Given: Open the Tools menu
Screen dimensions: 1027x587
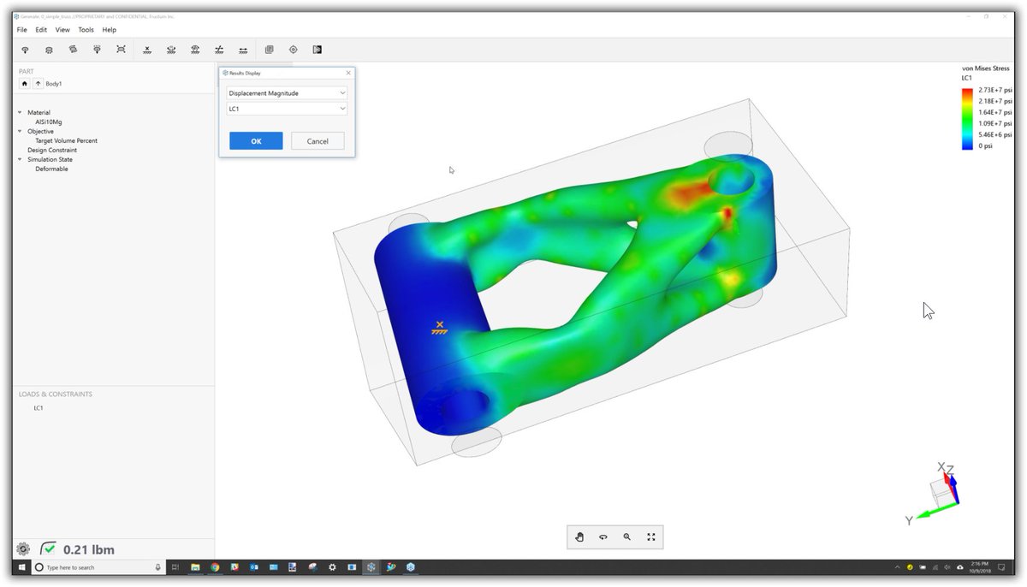Looking at the screenshot, I should click(85, 29).
